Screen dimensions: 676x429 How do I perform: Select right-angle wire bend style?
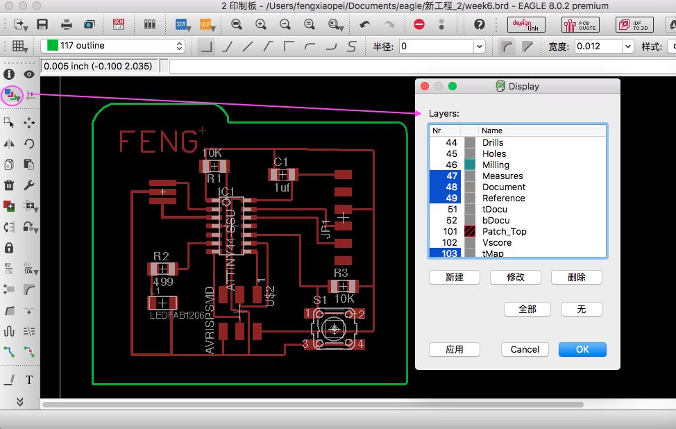pyautogui.click(x=207, y=46)
